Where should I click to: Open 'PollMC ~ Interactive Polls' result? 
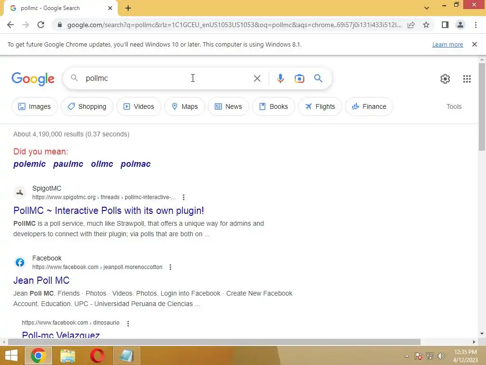pyautogui.click(x=109, y=211)
